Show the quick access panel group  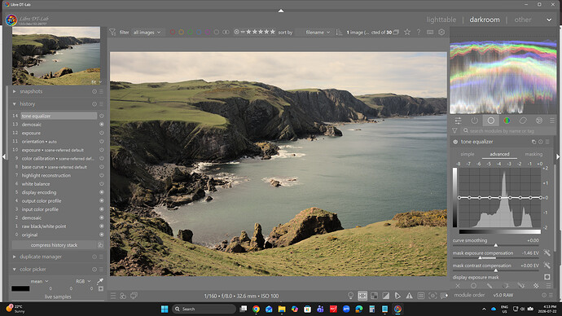pyautogui.click(x=458, y=121)
